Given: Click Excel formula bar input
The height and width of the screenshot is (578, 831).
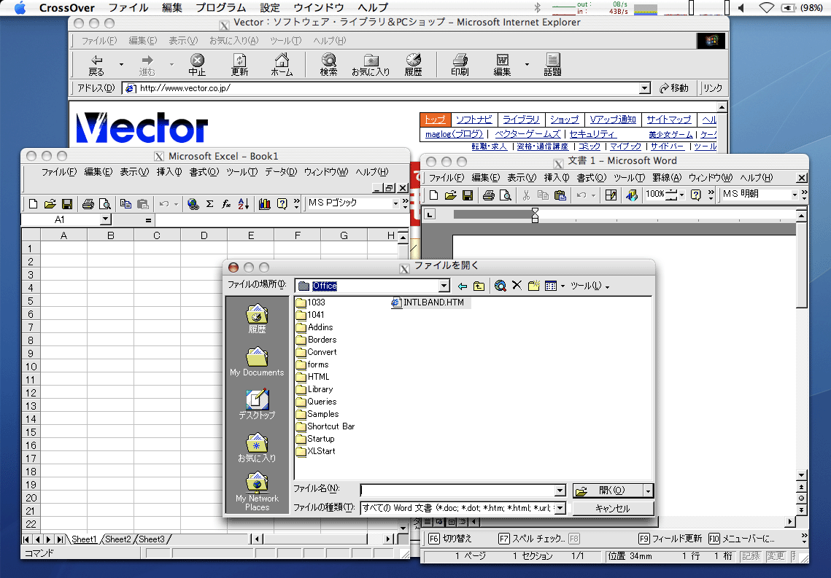Looking at the screenshot, I should point(281,219).
